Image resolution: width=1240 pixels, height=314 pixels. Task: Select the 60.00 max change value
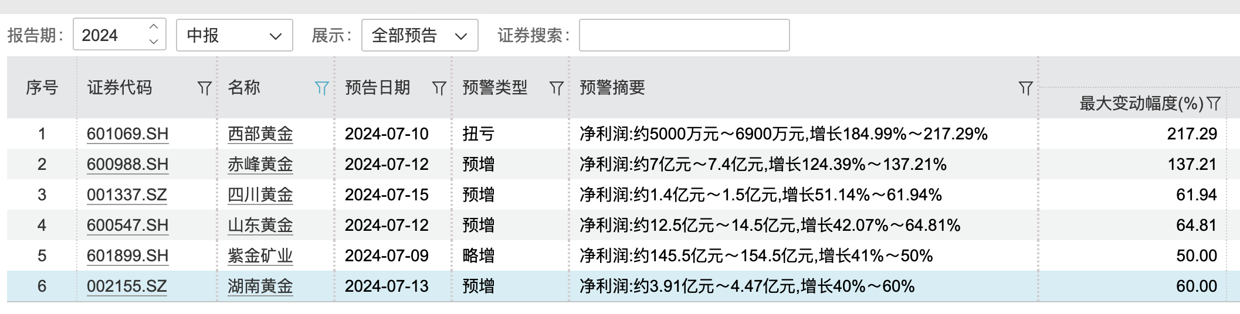[x=1197, y=286]
